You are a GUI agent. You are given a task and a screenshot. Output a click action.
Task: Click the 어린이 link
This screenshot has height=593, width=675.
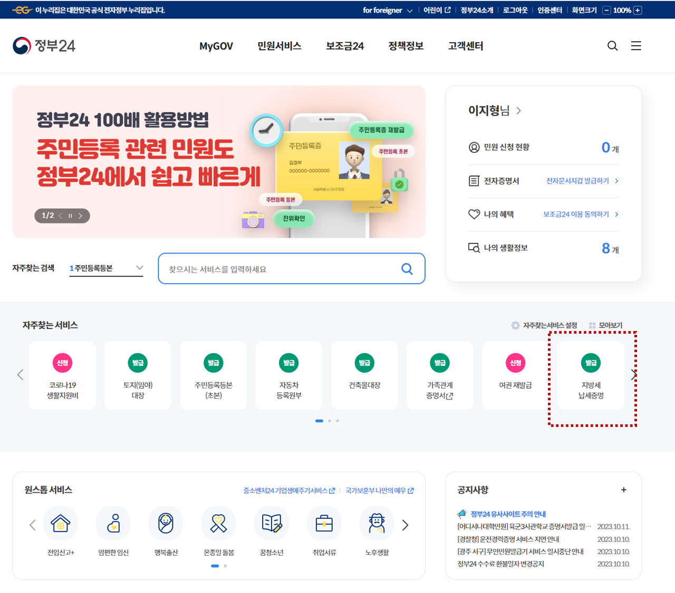tap(437, 10)
